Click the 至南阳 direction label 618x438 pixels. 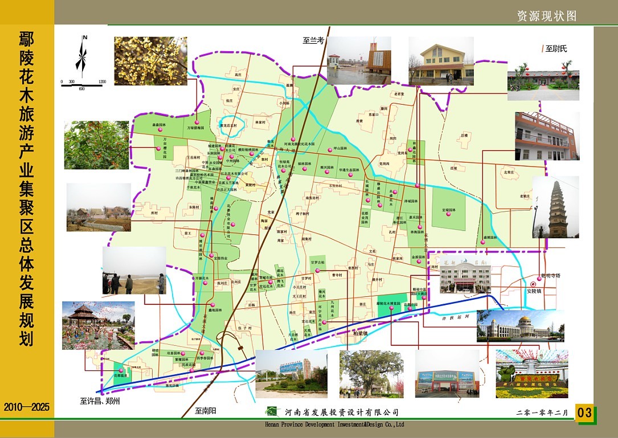pyautogui.click(x=206, y=411)
